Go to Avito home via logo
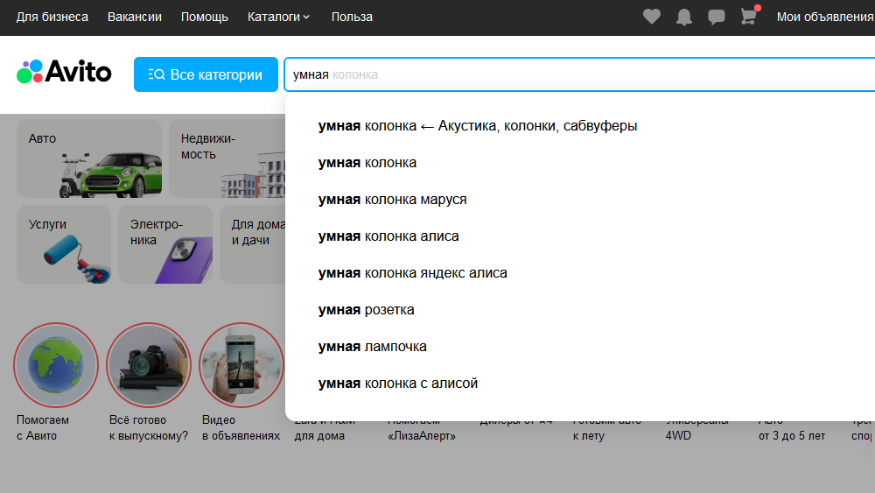The width and height of the screenshot is (875, 493). (x=64, y=72)
